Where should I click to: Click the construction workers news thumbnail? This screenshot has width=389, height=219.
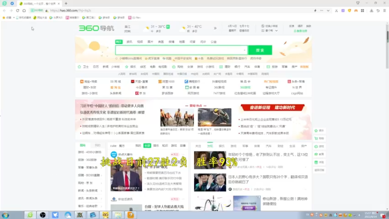click(x=177, y=117)
